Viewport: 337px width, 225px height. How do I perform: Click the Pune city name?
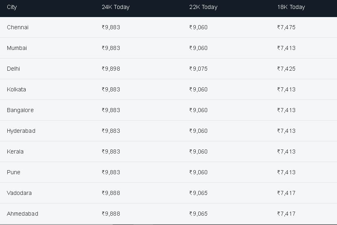coord(13,172)
